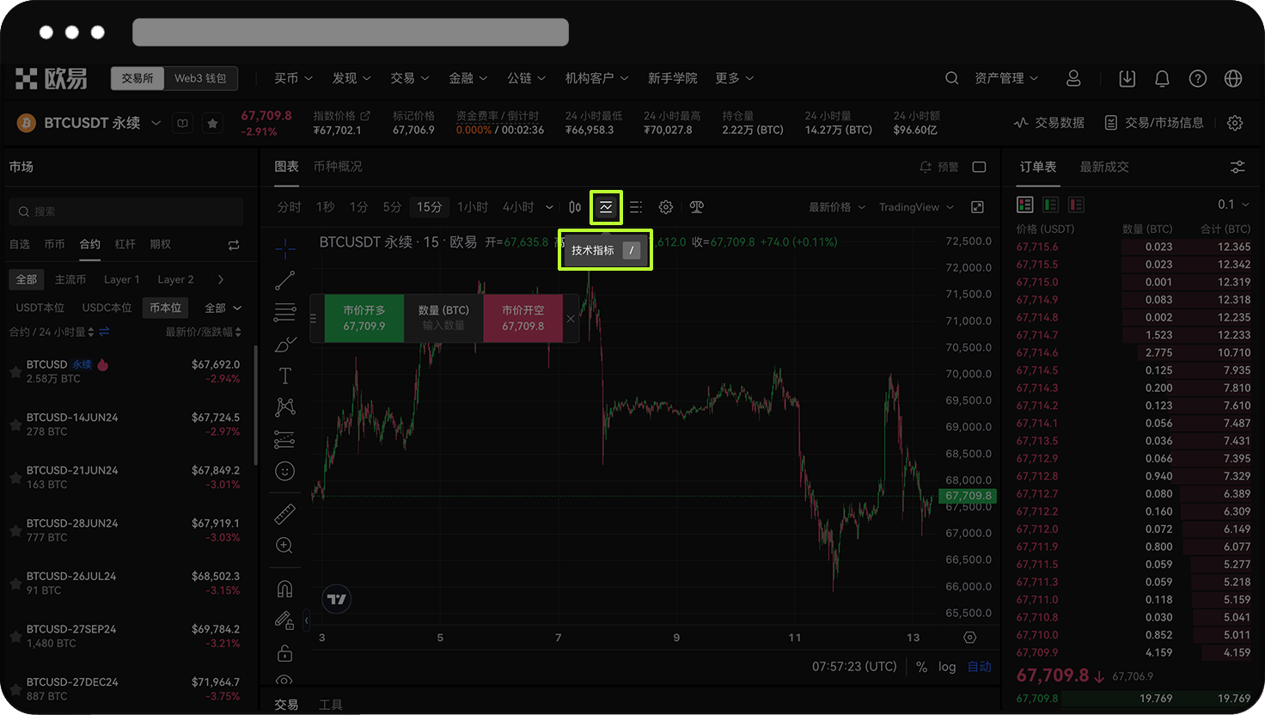Expand chart to fullscreen view
Viewport: 1265px width, 715px height.
[977, 207]
